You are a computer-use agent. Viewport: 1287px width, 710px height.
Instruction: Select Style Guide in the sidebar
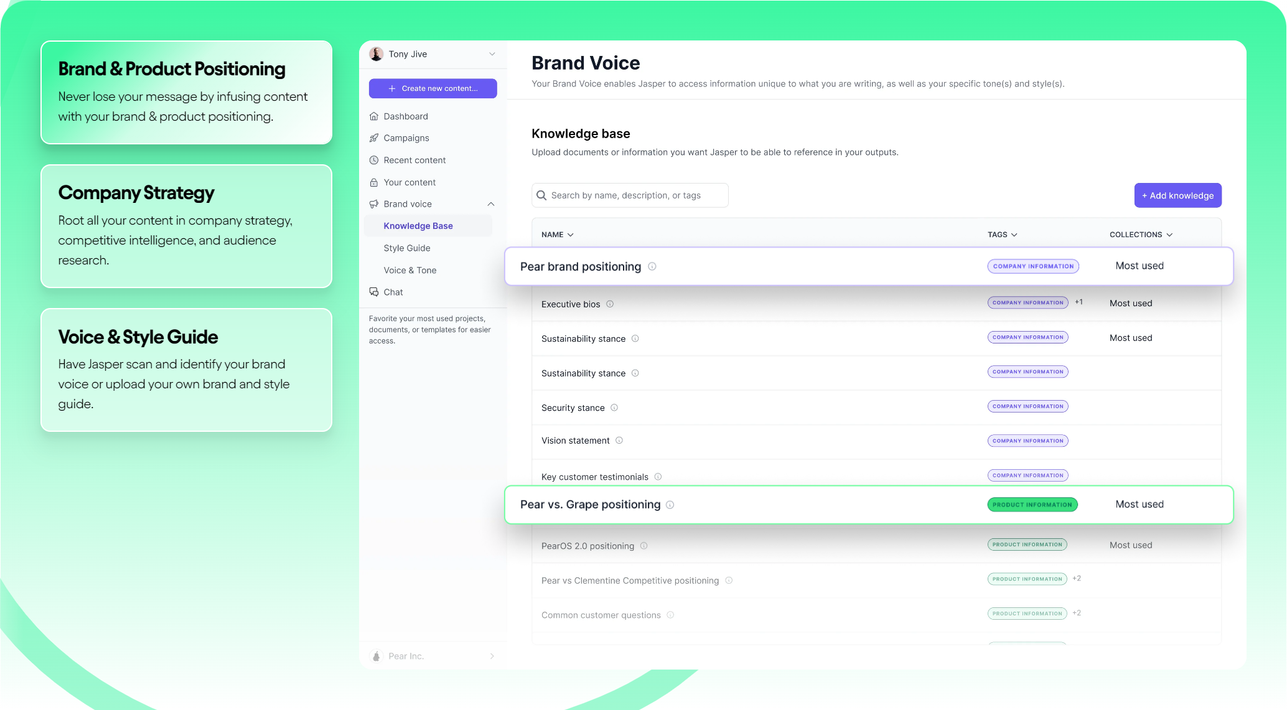[407, 248]
